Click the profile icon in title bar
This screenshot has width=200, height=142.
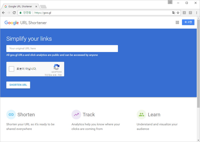(x=170, y=2)
